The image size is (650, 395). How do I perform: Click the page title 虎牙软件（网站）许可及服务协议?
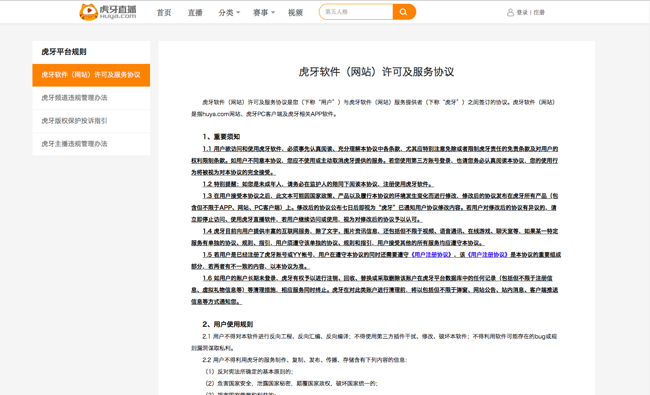376,72
